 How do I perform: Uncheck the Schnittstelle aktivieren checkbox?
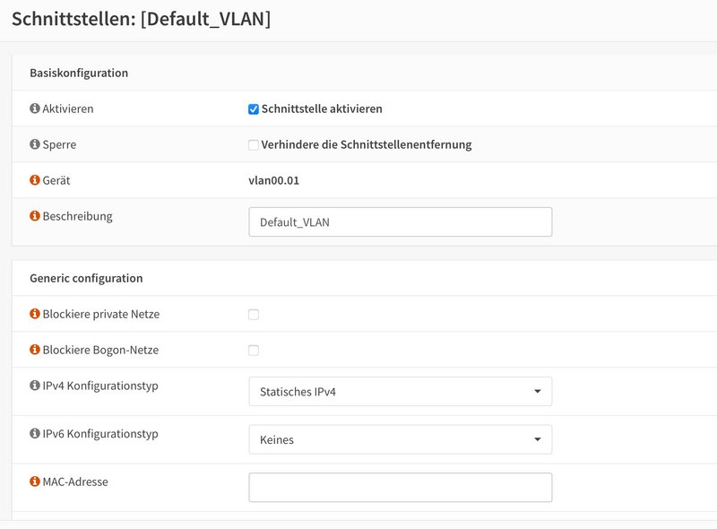(x=254, y=108)
